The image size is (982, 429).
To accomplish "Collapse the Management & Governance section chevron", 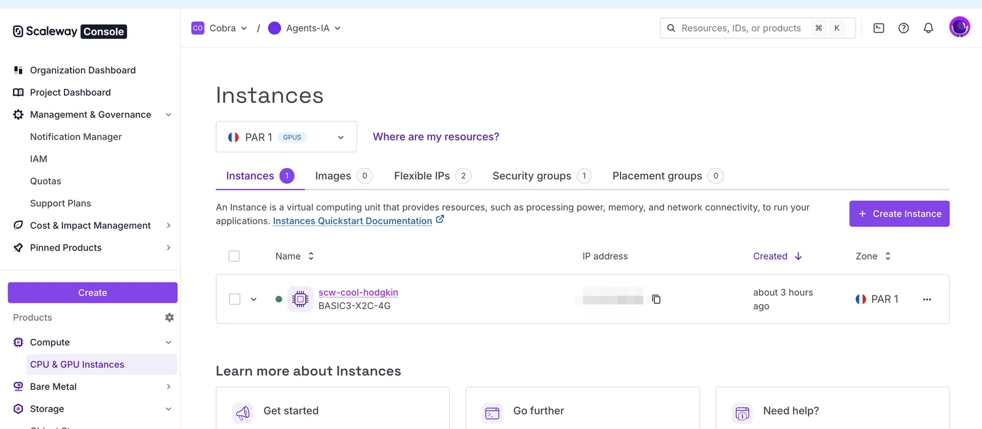I will pyautogui.click(x=169, y=115).
